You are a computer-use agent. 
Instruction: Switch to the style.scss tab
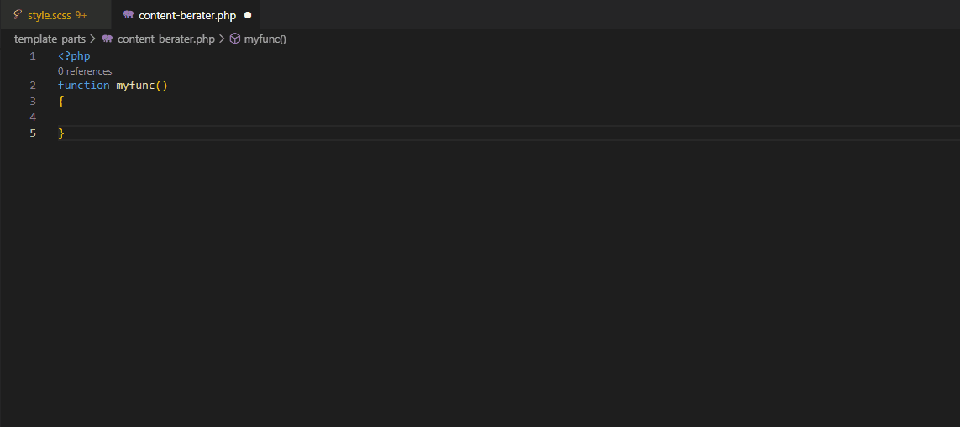pyautogui.click(x=50, y=15)
